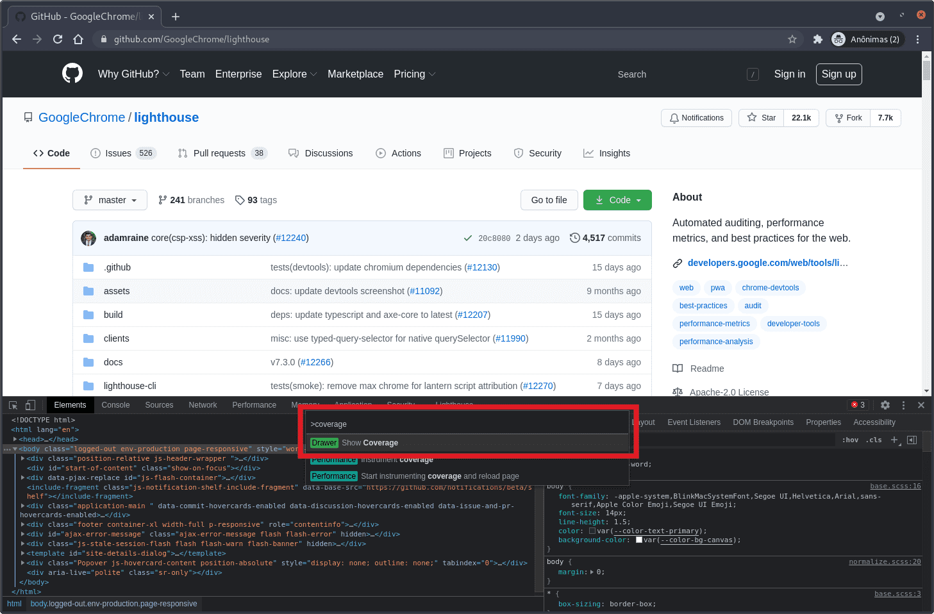The image size is (934, 614).
Task: Expand the head element node
Action: click(x=15, y=440)
